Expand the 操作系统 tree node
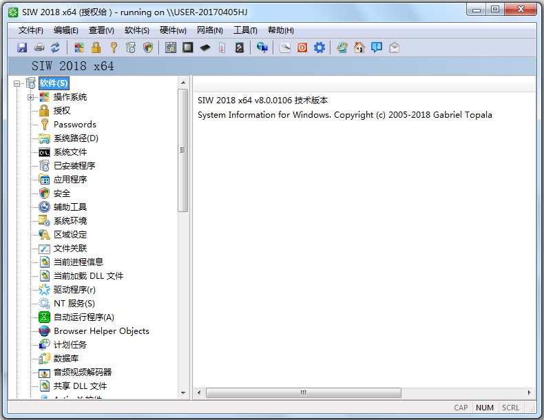 tap(31, 97)
